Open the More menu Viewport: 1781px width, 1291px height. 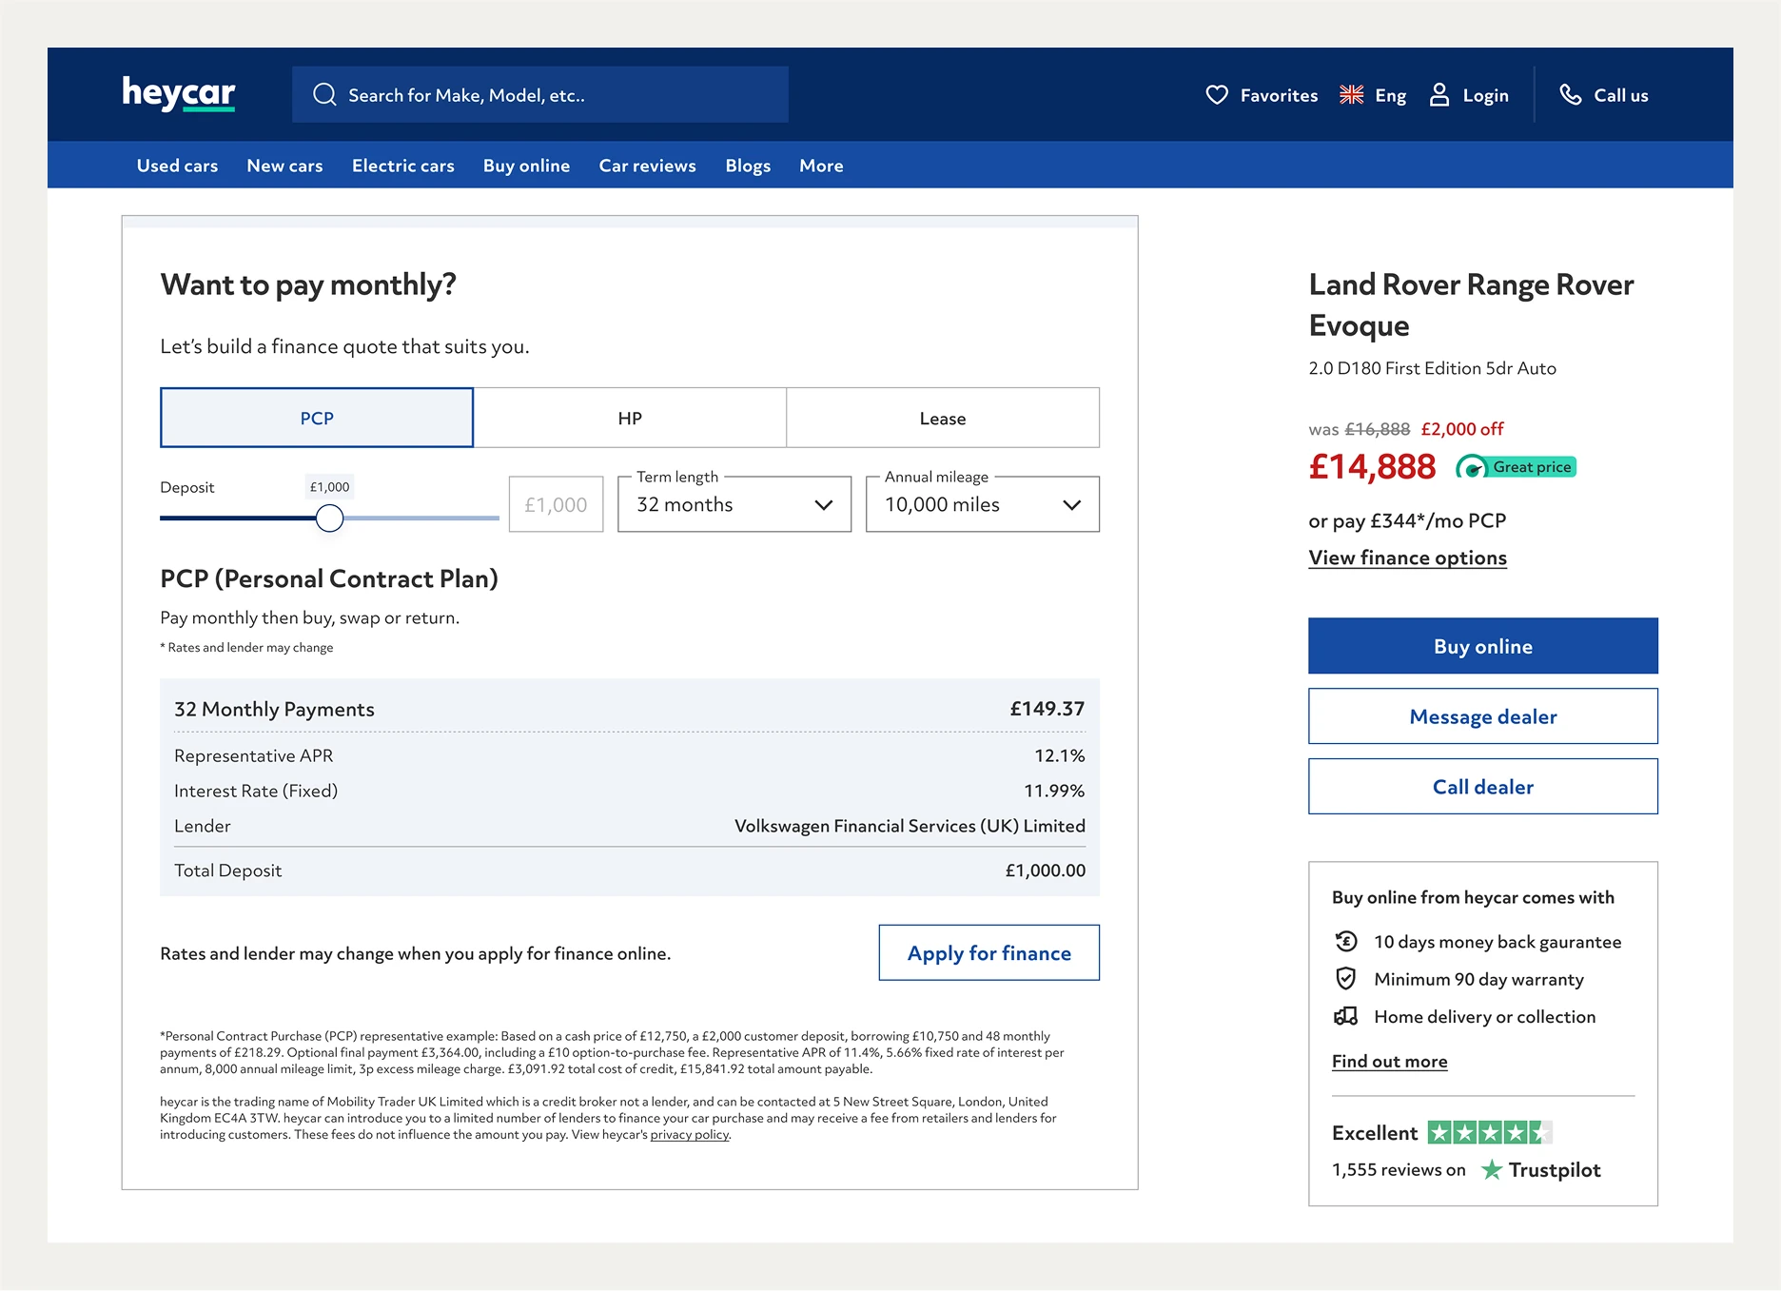tap(821, 166)
